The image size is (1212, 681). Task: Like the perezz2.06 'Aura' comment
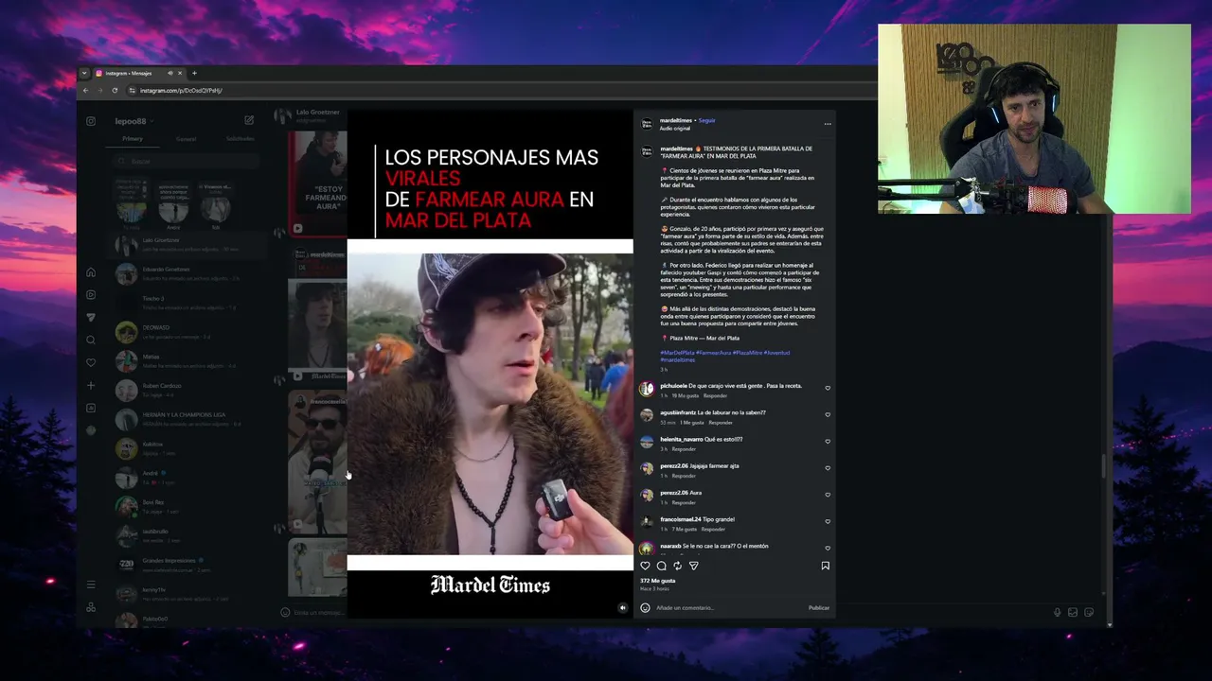pyautogui.click(x=828, y=495)
